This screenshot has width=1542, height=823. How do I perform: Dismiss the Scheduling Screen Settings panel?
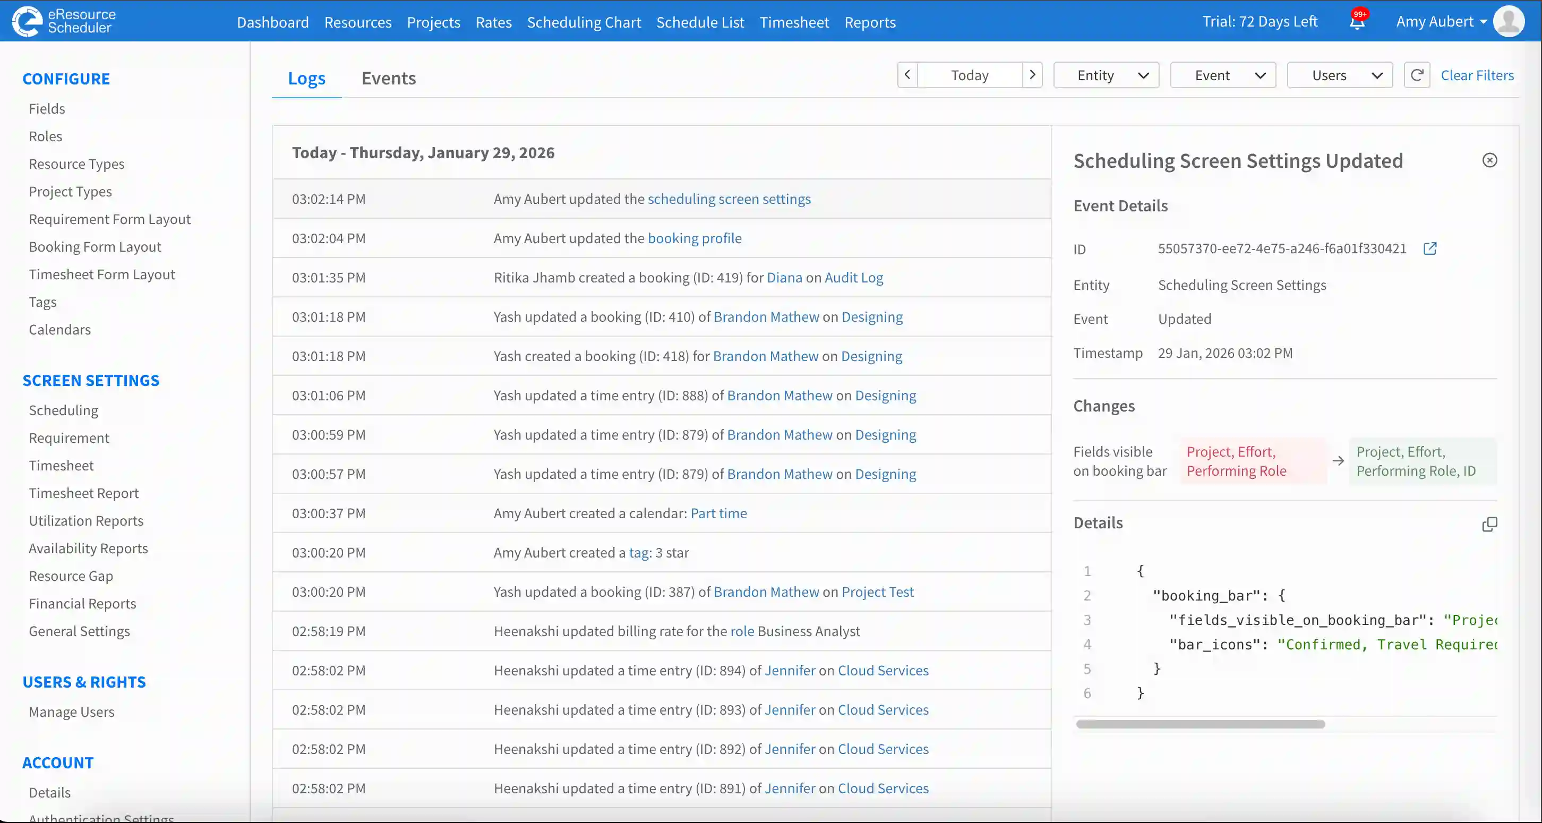tap(1490, 160)
